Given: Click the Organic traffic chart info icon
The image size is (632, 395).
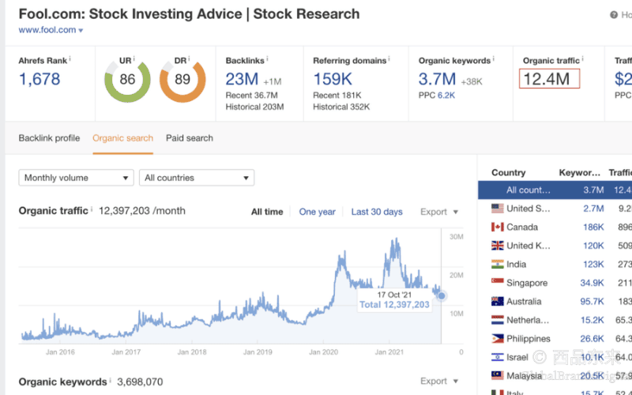Looking at the screenshot, I should pyautogui.click(x=92, y=209).
